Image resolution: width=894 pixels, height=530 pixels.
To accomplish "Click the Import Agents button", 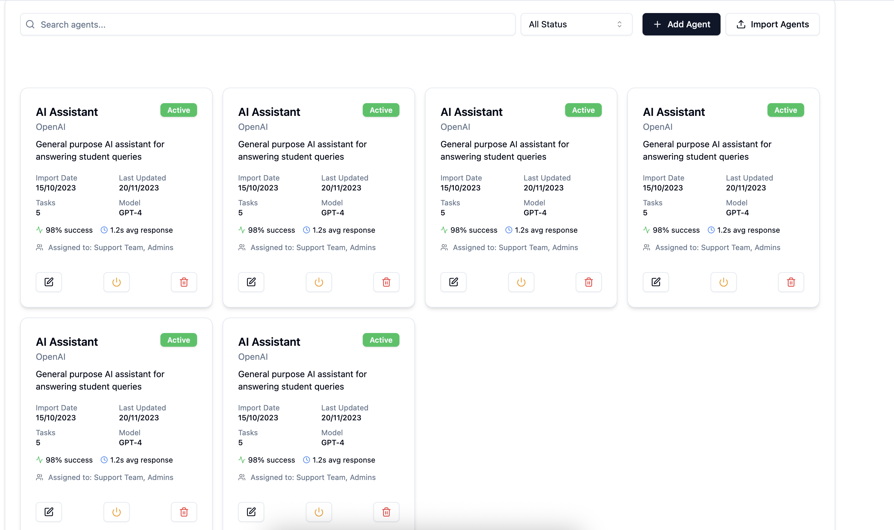I will click(x=772, y=24).
